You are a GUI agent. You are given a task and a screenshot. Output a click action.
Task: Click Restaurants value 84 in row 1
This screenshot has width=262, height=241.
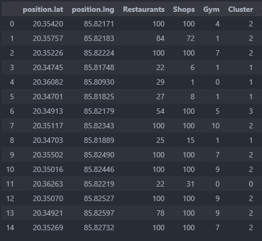click(160, 38)
